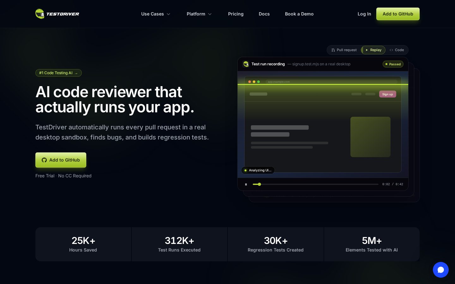Viewport: 455px width, 284px height.
Task: Click the app.example.com address bar
Action: coord(331,82)
